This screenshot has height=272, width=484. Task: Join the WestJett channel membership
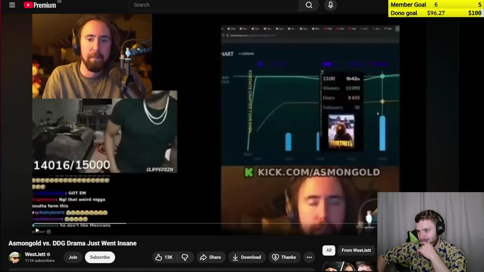coord(73,257)
